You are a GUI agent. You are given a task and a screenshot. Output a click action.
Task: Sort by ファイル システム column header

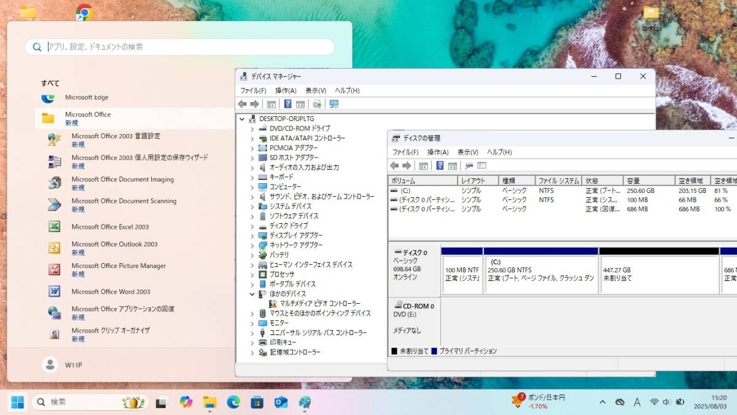point(559,181)
